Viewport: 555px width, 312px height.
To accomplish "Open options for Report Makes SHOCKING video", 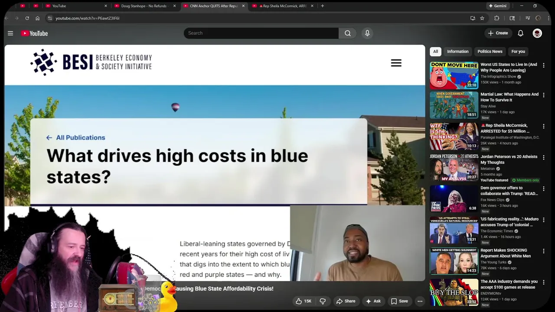I will coord(544,251).
